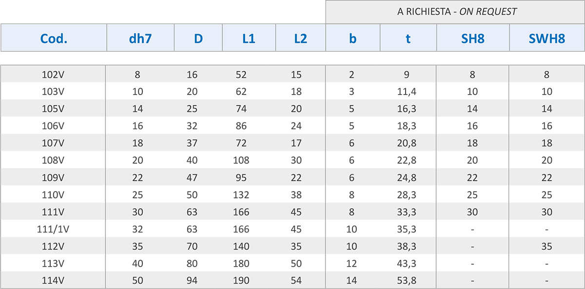Viewport: 585px width, 289px height.
Task: Select D value 94
Action: [x=192, y=281]
